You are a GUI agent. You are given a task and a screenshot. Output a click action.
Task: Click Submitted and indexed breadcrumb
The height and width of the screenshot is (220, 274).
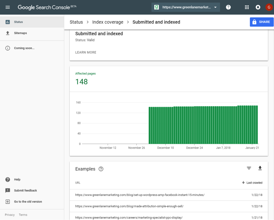[156, 22]
